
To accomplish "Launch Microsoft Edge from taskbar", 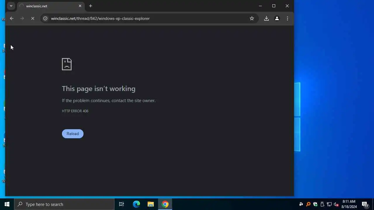I will pyautogui.click(x=136, y=204).
